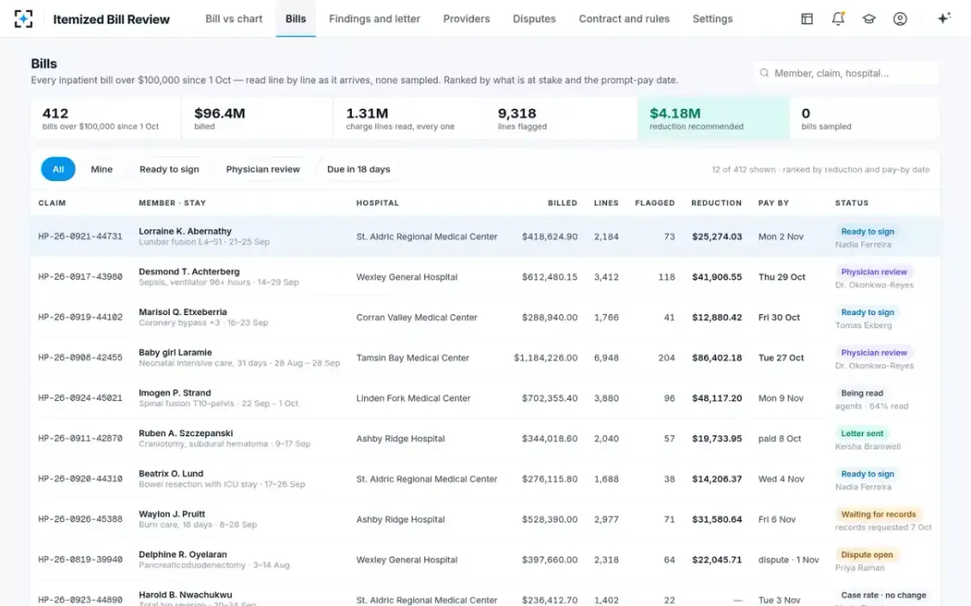Screen dimensions: 971x606
Task: Filter by Due in 18 days
Action: click(x=358, y=169)
